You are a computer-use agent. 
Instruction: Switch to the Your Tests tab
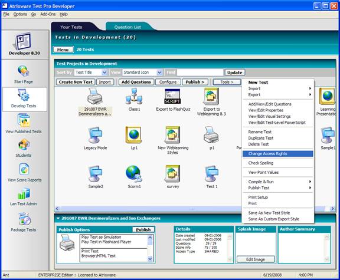click(71, 27)
